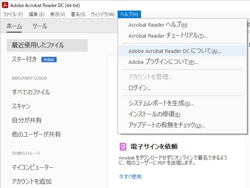
Task: Choose Acrobat Reader ヘルプ(H) menu entry
Action: (x=182, y=25)
